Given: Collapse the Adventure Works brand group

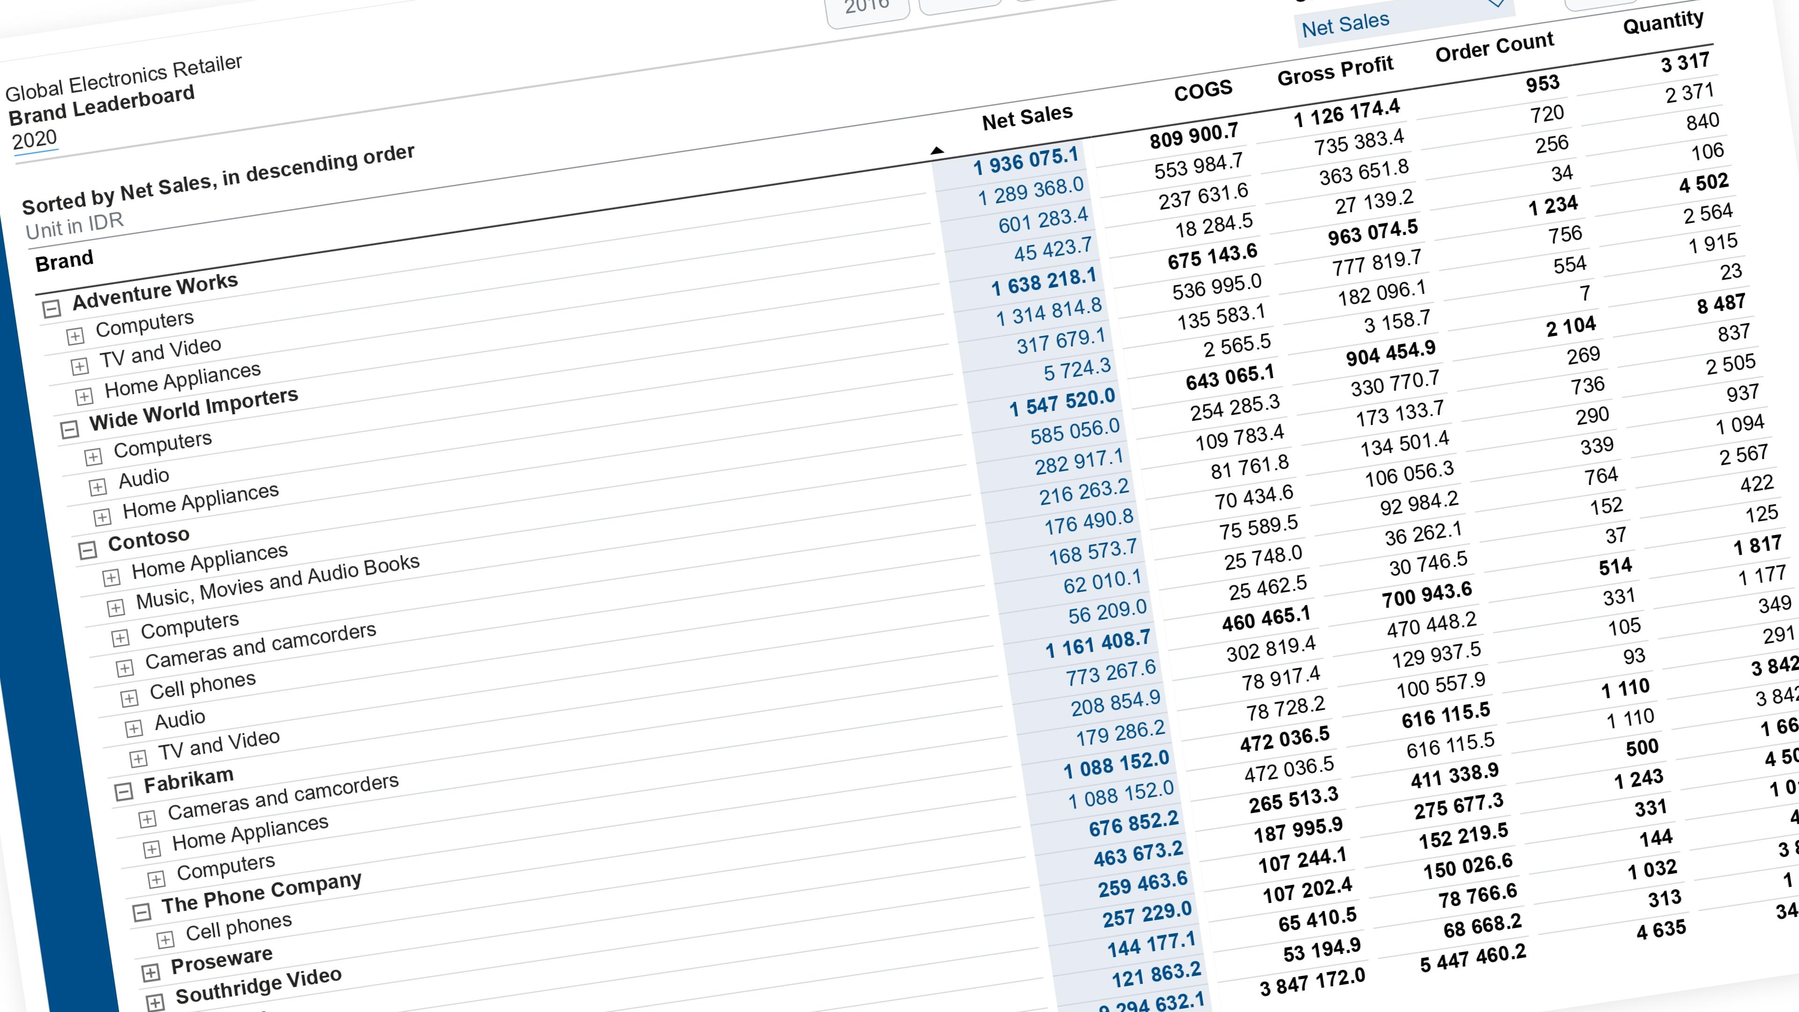Looking at the screenshot, I should pos(52,308).
